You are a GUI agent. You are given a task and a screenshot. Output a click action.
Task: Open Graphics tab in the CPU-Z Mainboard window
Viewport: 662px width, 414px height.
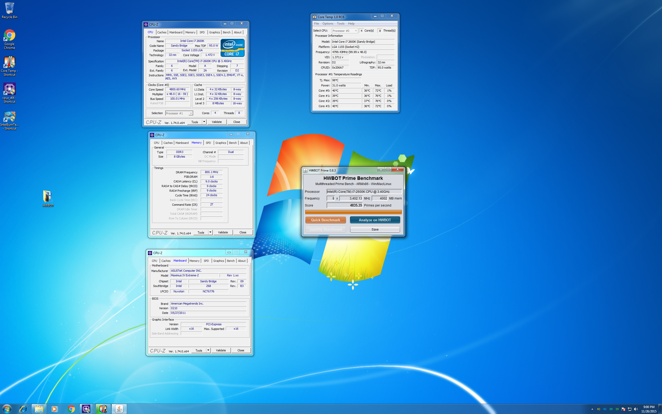click(219, 261)
